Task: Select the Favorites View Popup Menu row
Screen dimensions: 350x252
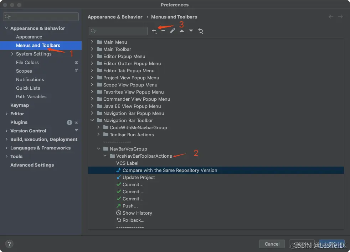Action: point(216,92)
